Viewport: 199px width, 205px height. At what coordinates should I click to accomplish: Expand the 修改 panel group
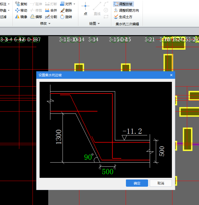[x=45, y=24]
